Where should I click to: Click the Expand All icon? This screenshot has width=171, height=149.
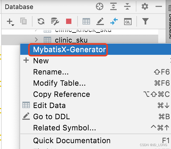coord(113,6)
